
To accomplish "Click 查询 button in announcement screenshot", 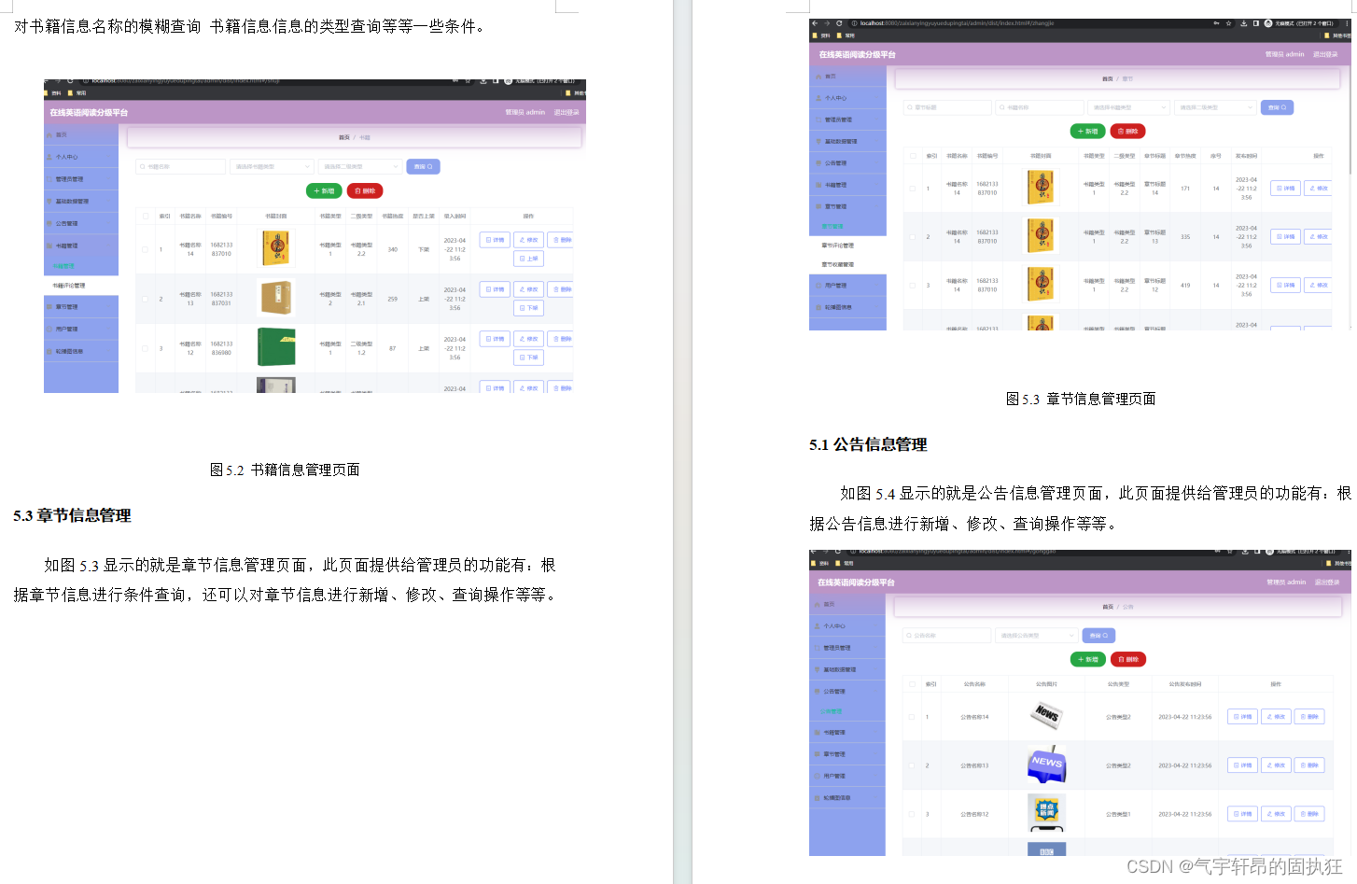I will tap(1098, 635).
